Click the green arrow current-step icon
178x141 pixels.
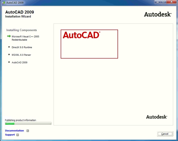[x=9, y=36]
